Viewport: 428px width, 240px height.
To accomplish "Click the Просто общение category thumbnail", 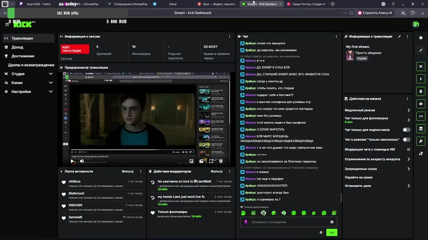I will click(350, 56).
